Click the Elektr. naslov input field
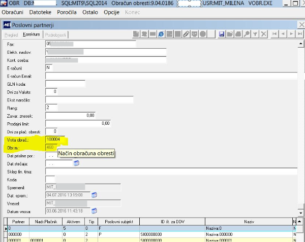Image resolution: width=305 pixels, height=242 pixels. (x=106, y=52)
